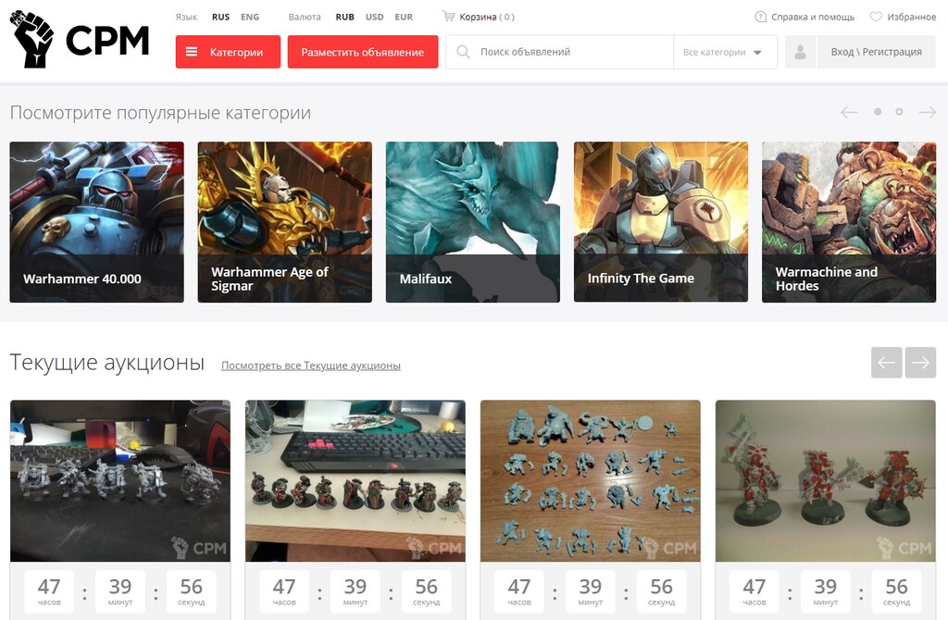948x620 pixels.
Task: Click the help question mark icon
Action: [761, 17]
